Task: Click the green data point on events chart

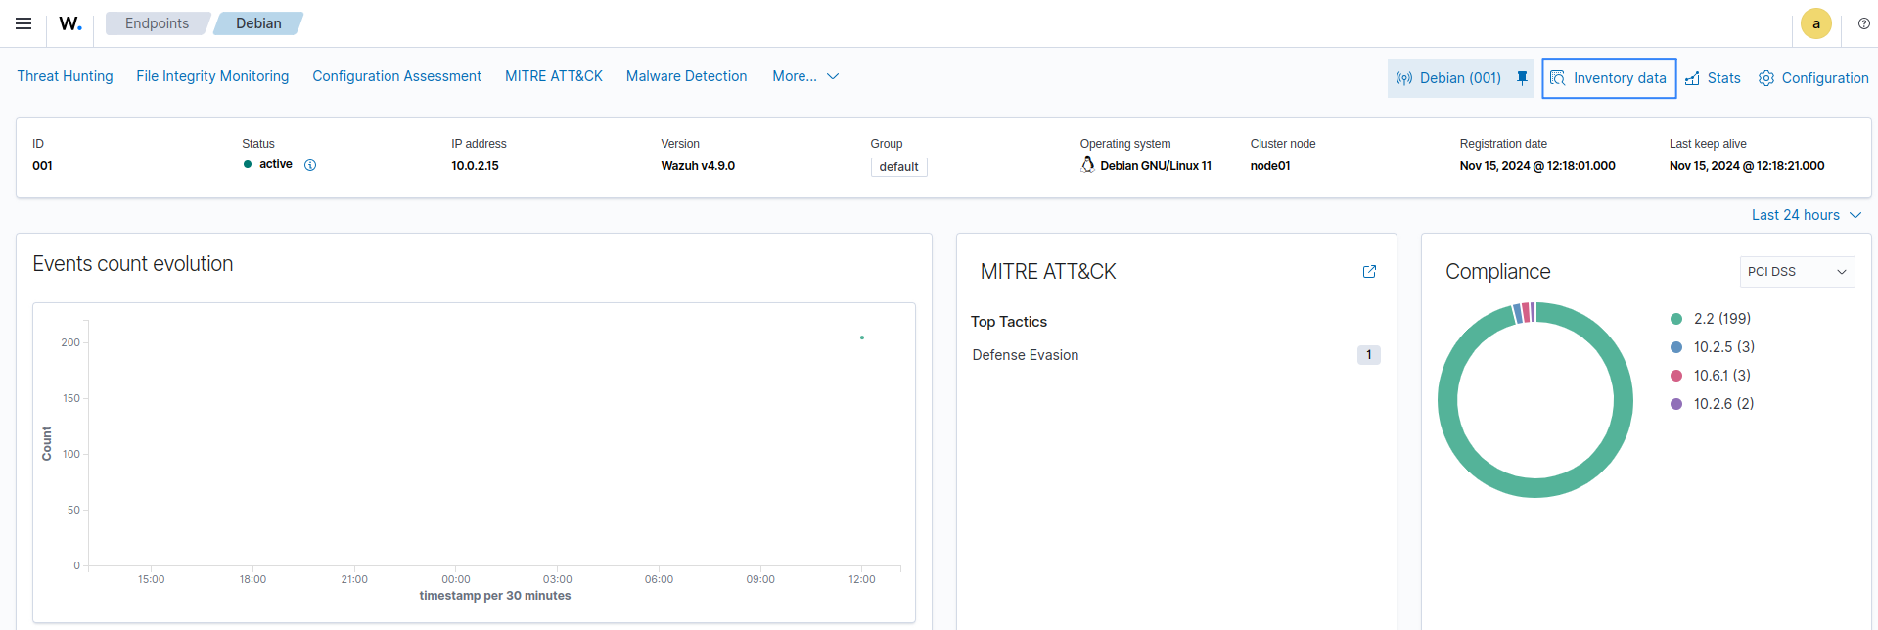Action: tap(862, 337)
